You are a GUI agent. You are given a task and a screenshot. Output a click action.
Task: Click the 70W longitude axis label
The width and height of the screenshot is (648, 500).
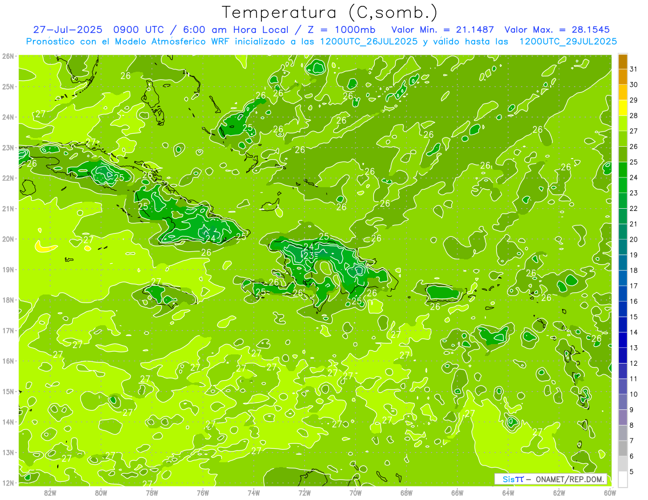[x=355, y=492]
